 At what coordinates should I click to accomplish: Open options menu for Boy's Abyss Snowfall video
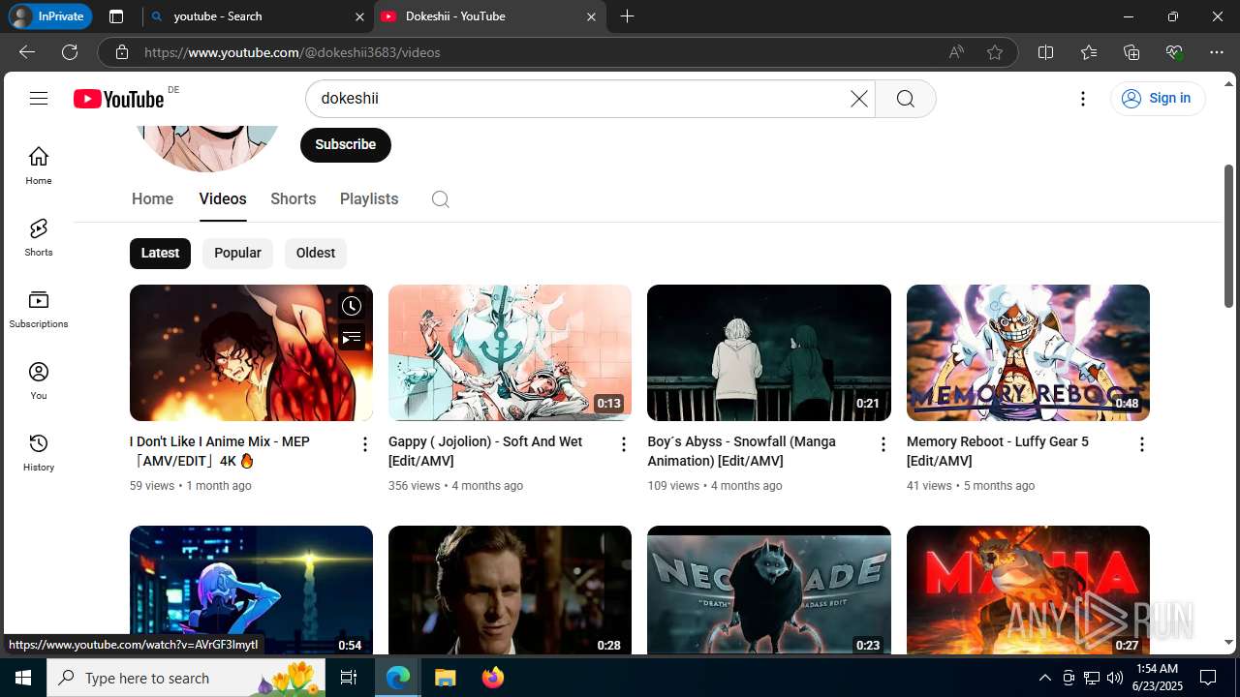pos(883,444)
